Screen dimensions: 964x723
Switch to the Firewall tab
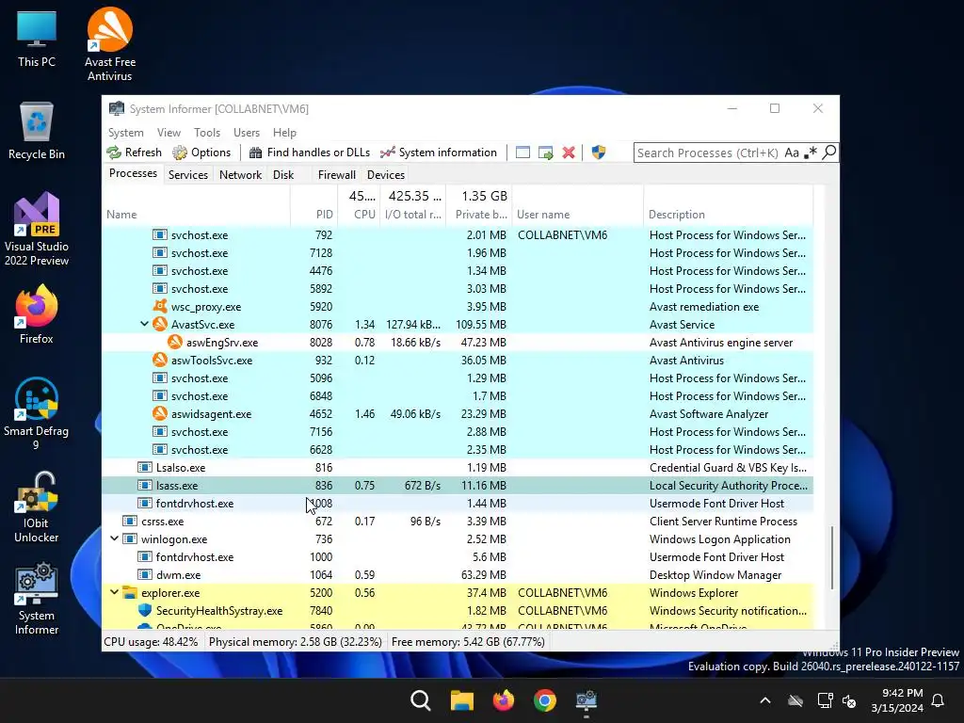pyautogui.click(x=336, y=174)
